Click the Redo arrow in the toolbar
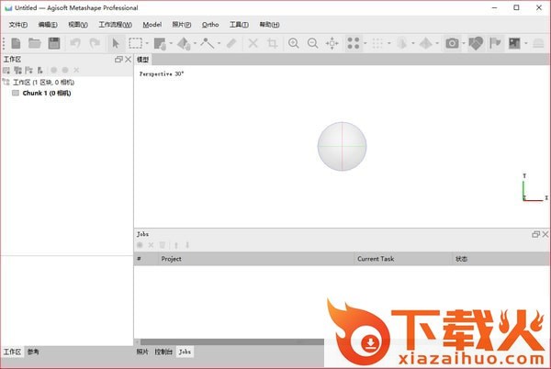This screenshot has width=551, height=369. click(95, 43)
